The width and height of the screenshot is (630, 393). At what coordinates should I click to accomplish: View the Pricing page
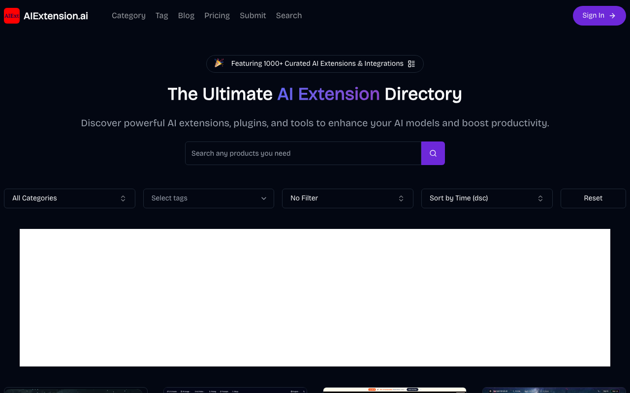(x=217, y=16)
